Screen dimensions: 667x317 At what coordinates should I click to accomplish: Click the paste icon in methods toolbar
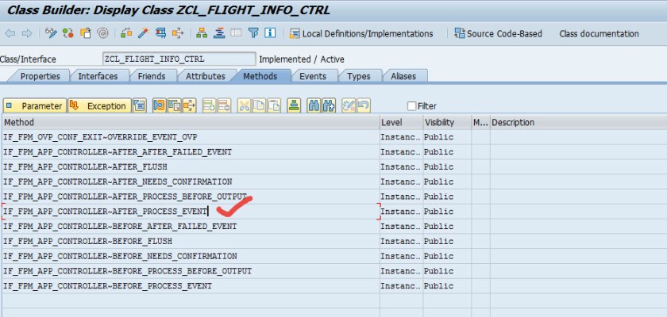coord(275,105)
